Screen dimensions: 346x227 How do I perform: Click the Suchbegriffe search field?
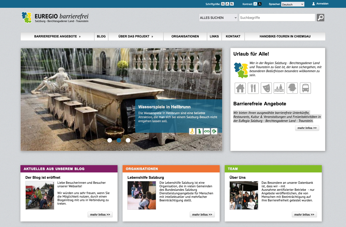(277, 18)
